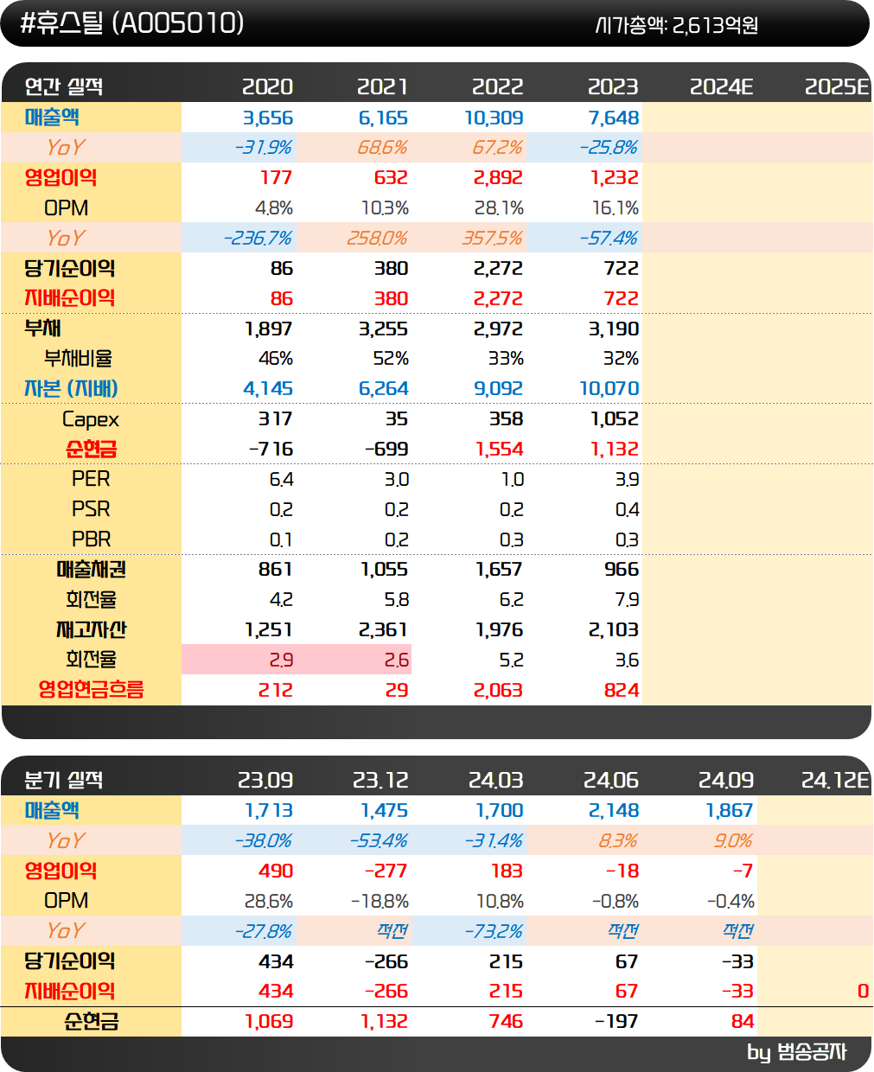Click the 2022 OPM value 28.1%
The height and width of the screenshot is (1072, 874).
(498, 208)
